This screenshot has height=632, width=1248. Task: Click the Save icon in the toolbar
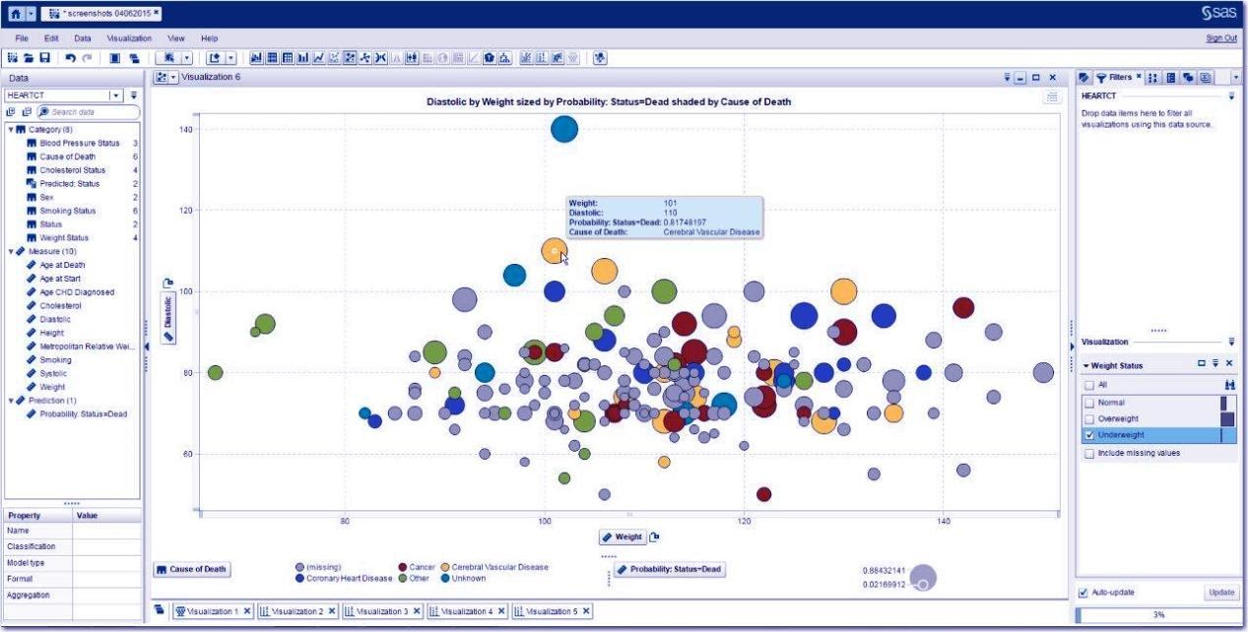pos(44,58)
